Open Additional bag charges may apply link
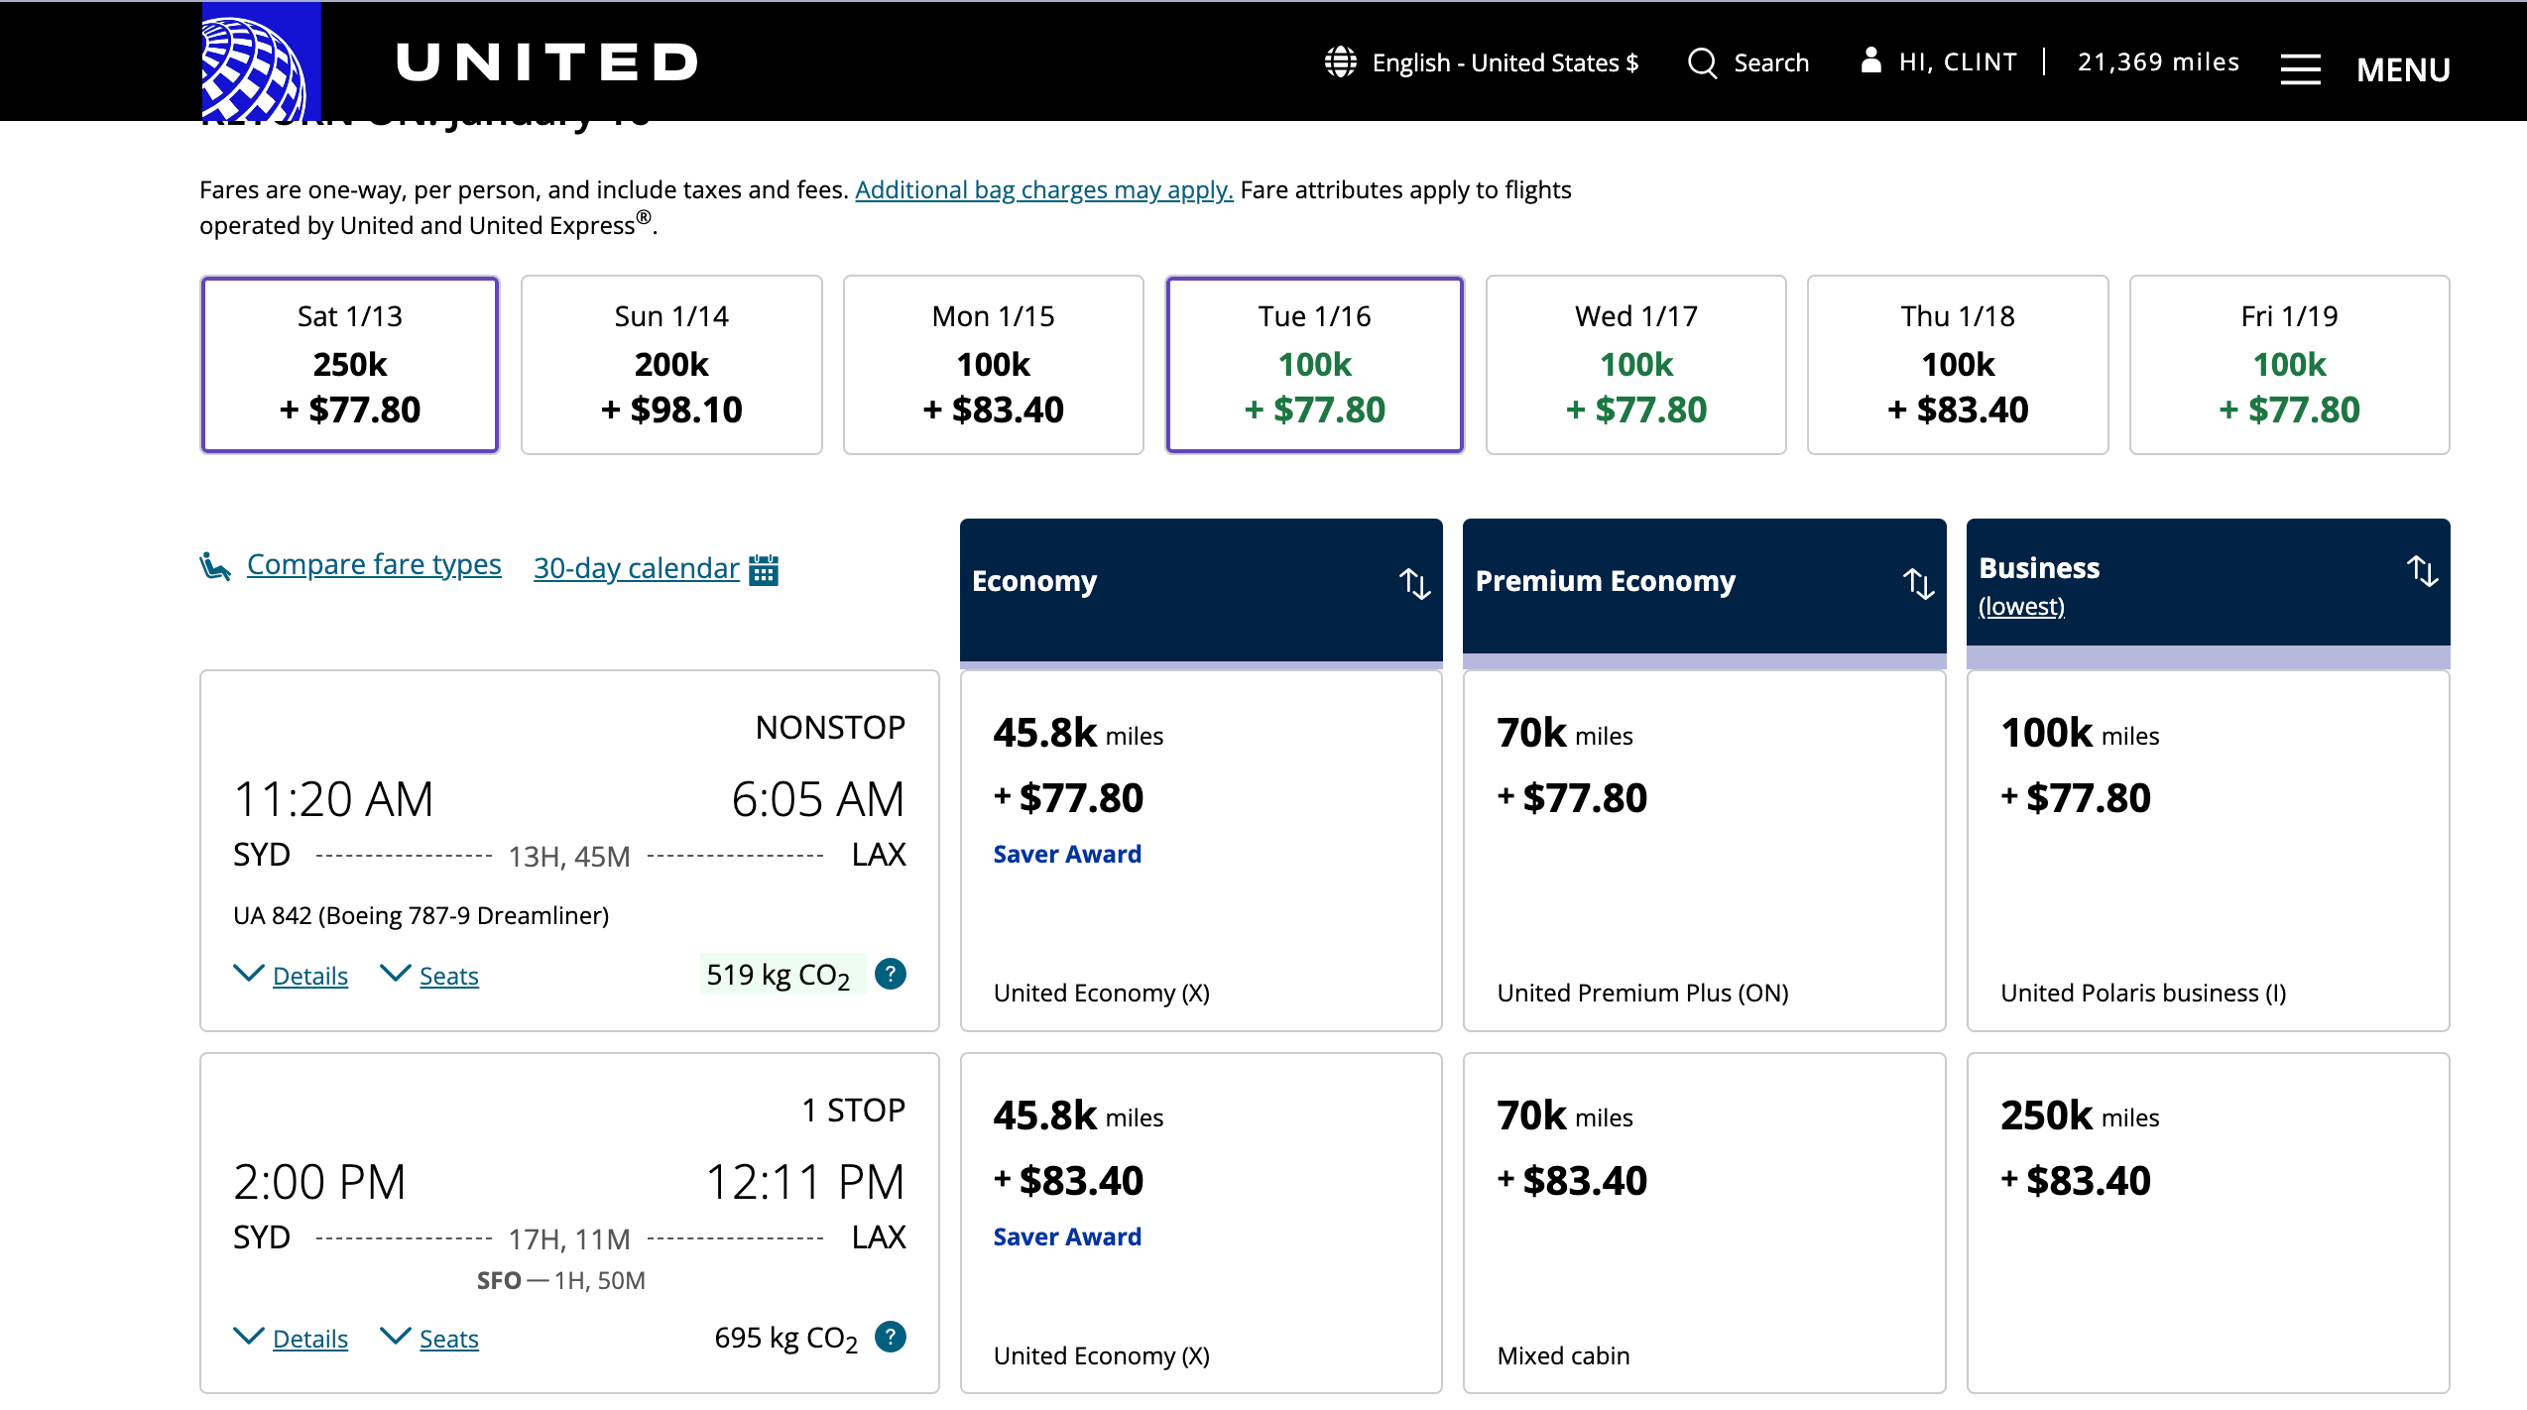Viewport: 2527px width, 1410px height. (x=1043, y=189)
